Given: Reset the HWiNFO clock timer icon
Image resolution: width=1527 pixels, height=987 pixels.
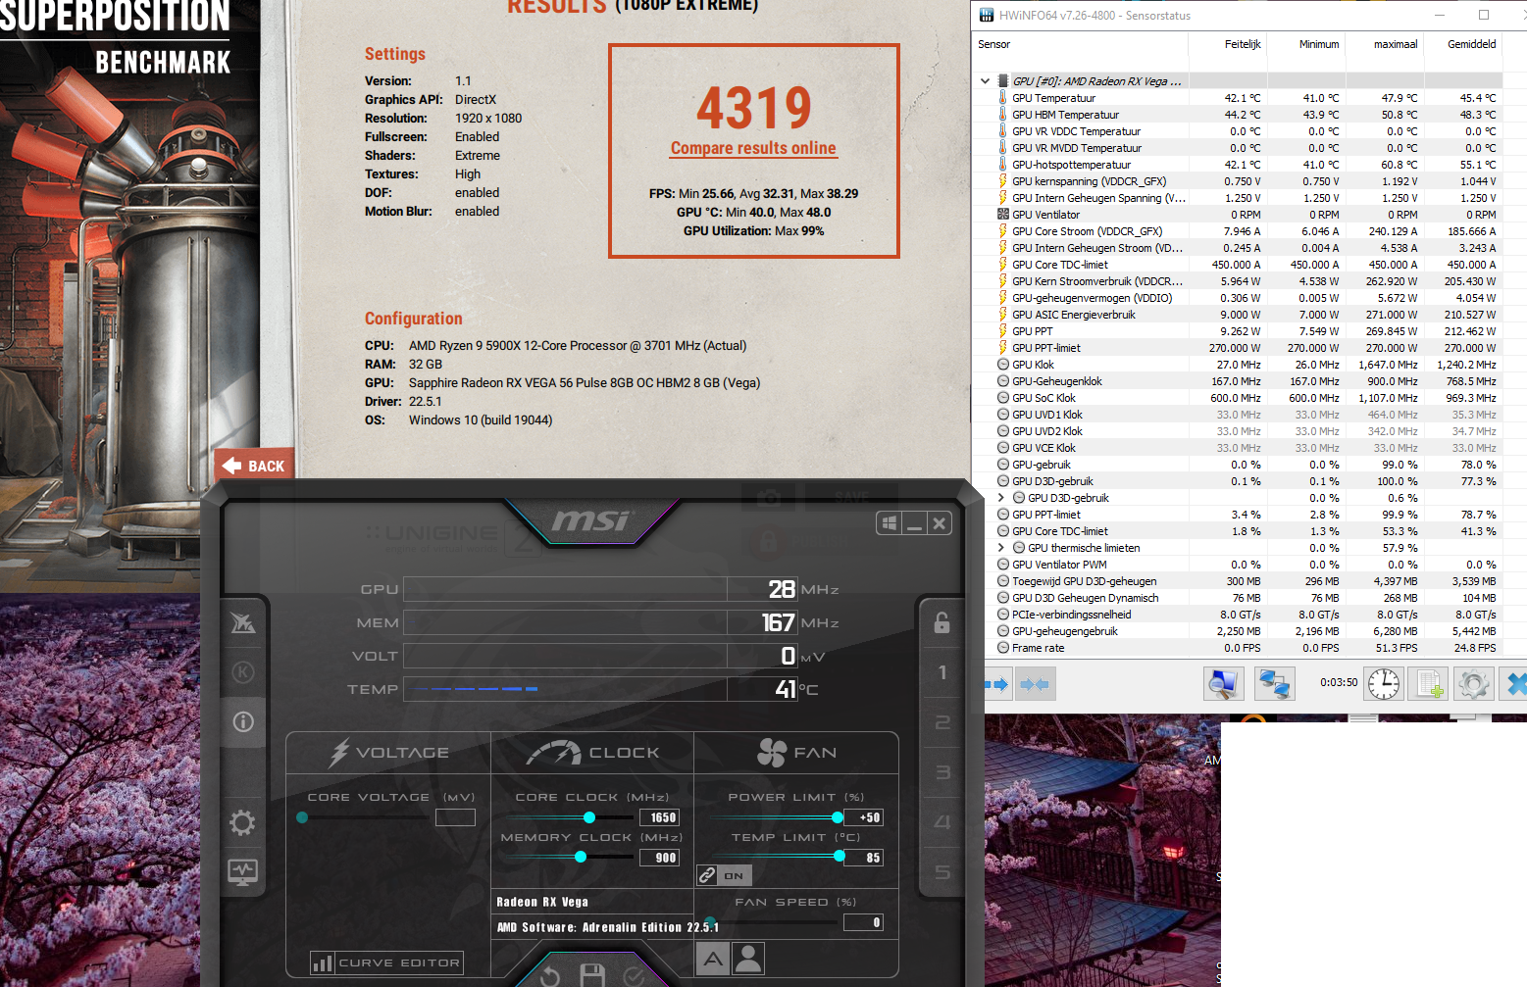Looking at the screenshot, I should [1384, 683].
